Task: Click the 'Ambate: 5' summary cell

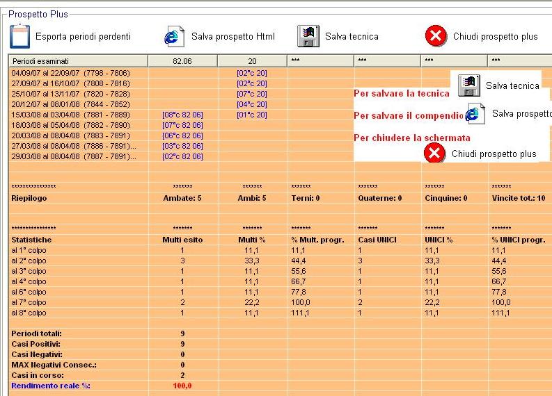Action: (182, 198)
